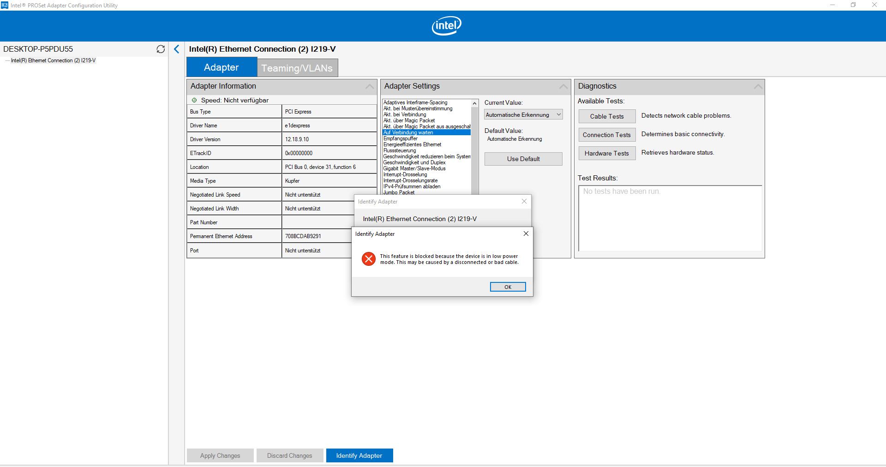Click the 'e1dexpress' driver name value
This screenshot has height=467, width=886.
pos(297,126)
